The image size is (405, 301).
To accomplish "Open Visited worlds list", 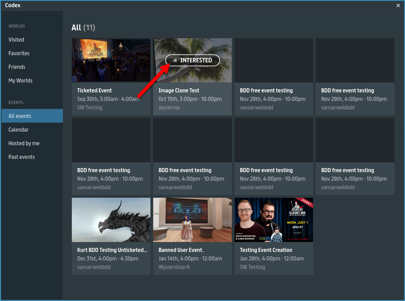I will click(x=16, y=40).
